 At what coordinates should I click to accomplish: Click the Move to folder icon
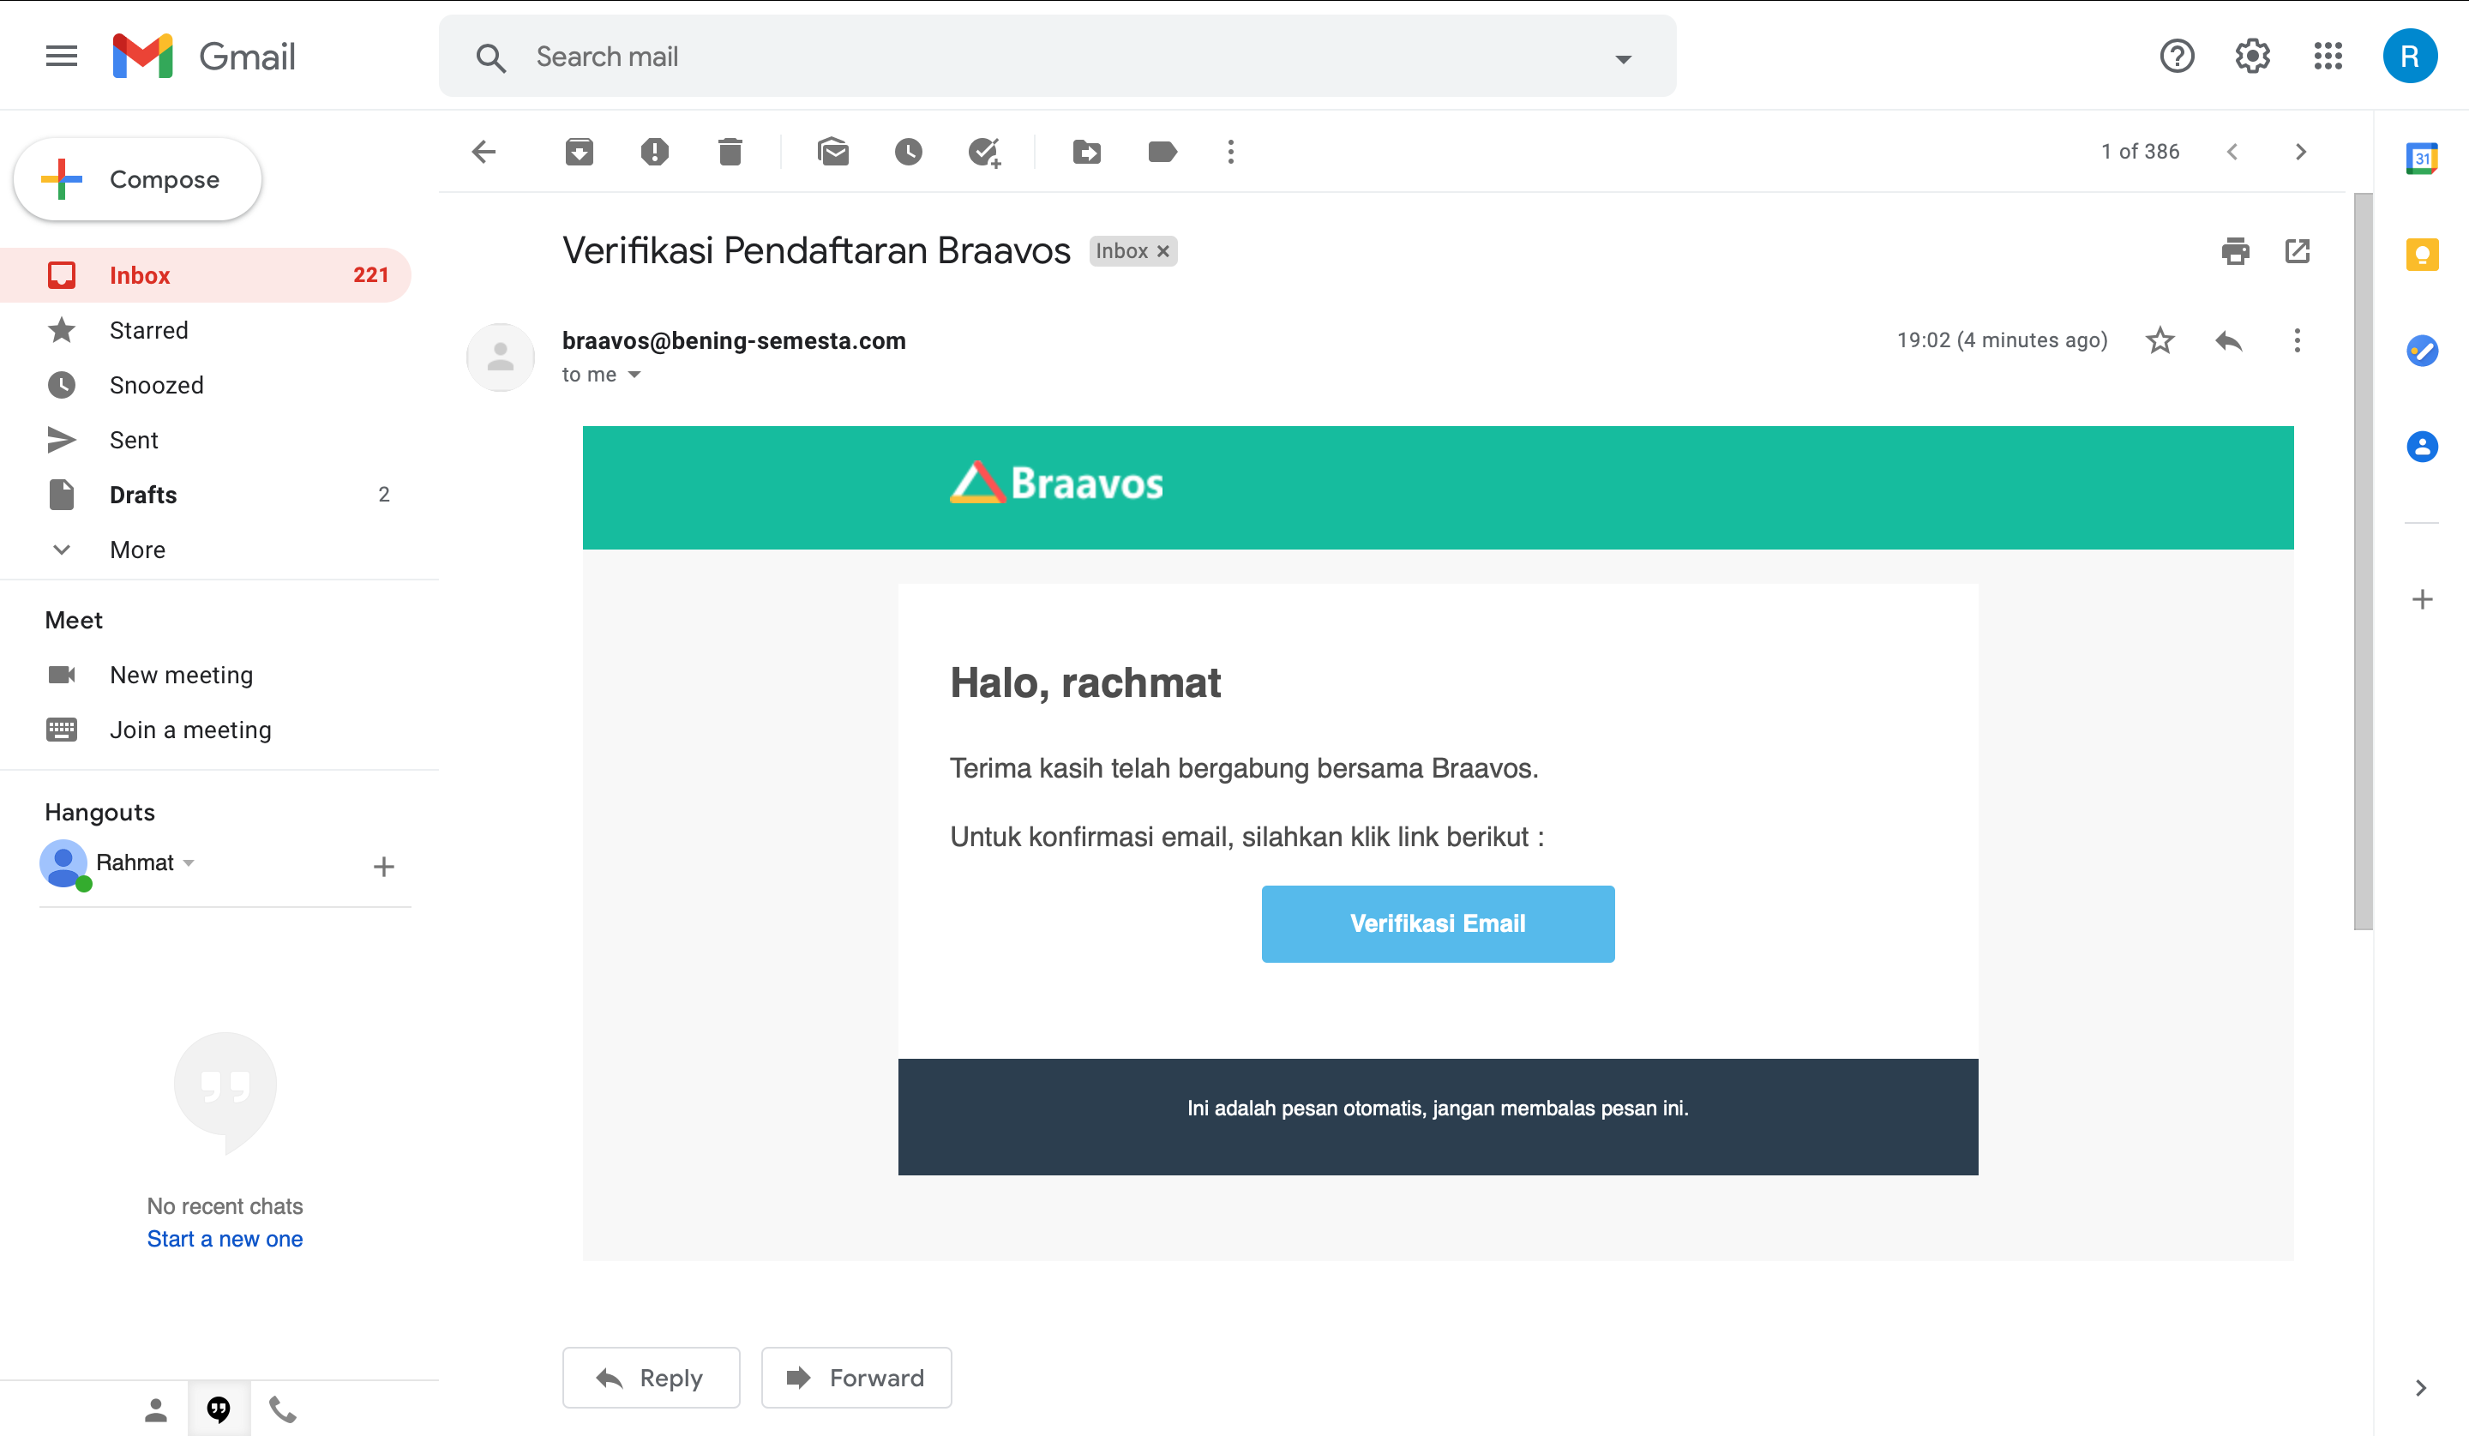(x=1086, y=152)
